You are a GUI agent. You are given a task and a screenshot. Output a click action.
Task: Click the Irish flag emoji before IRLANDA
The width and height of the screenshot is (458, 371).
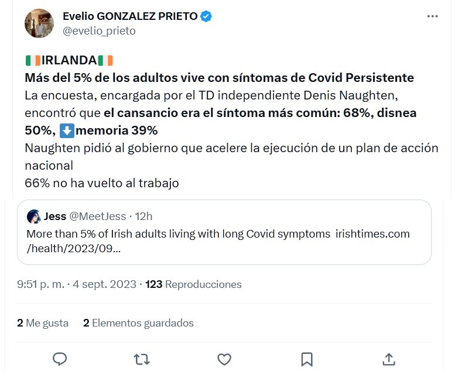click(x=32, y=61)
